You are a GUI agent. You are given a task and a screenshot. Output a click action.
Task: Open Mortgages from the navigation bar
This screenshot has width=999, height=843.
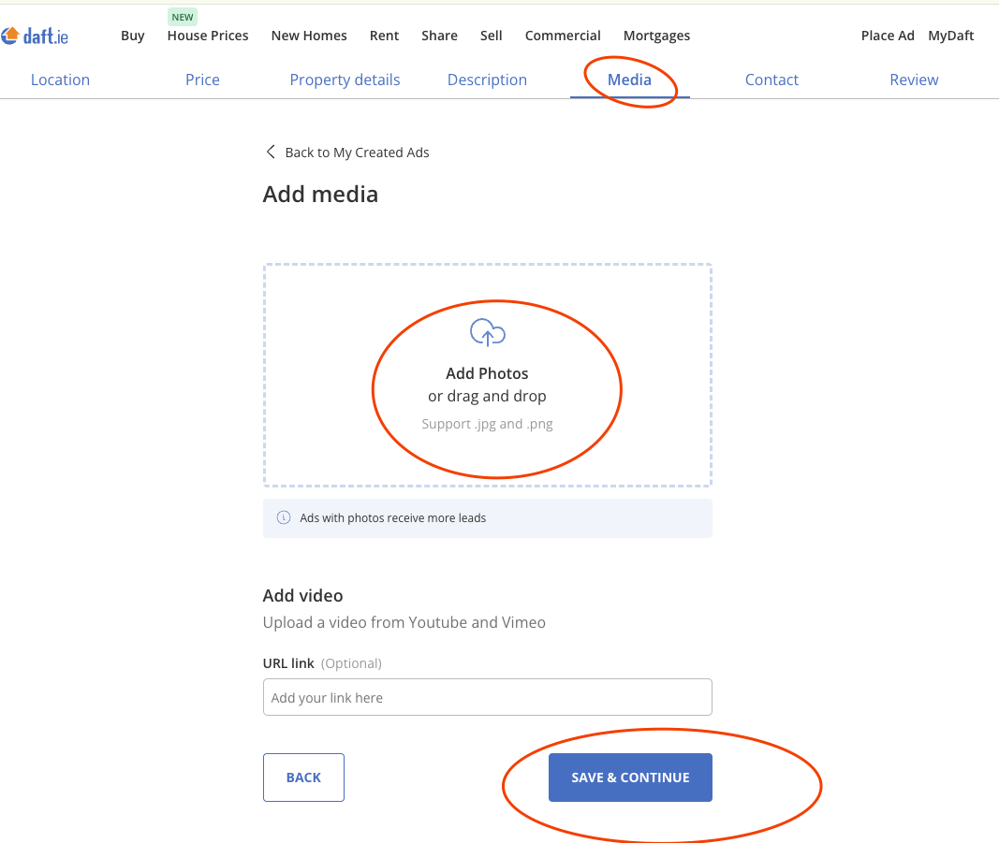[656, 36]
